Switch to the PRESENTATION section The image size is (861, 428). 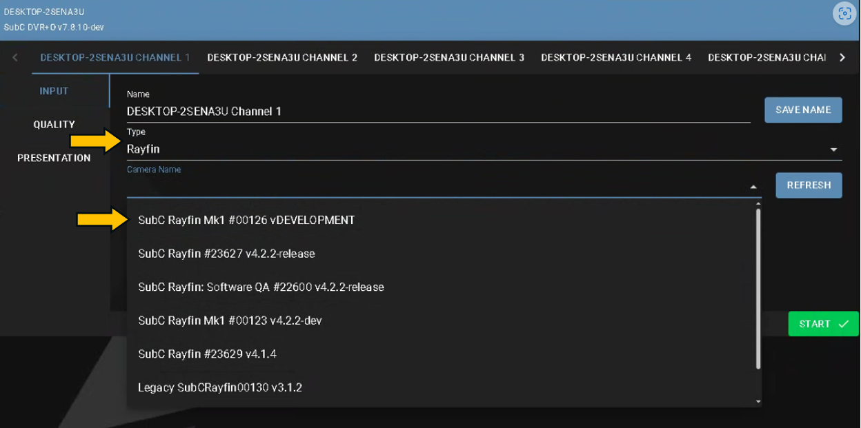tap(54, 158)
